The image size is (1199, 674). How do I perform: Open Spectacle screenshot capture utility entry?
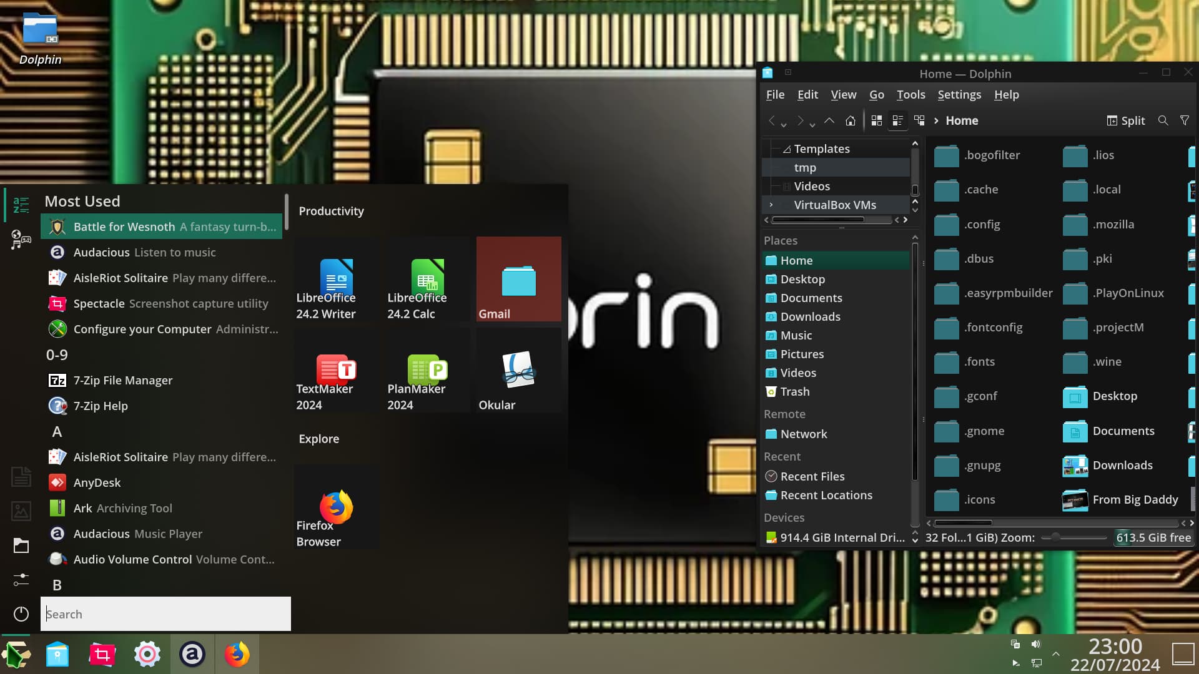coord(162,303)
